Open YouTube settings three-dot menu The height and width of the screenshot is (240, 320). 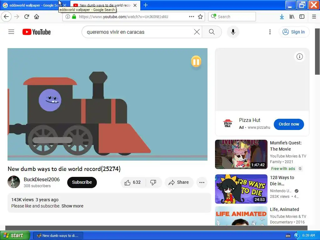click(270, 32)
